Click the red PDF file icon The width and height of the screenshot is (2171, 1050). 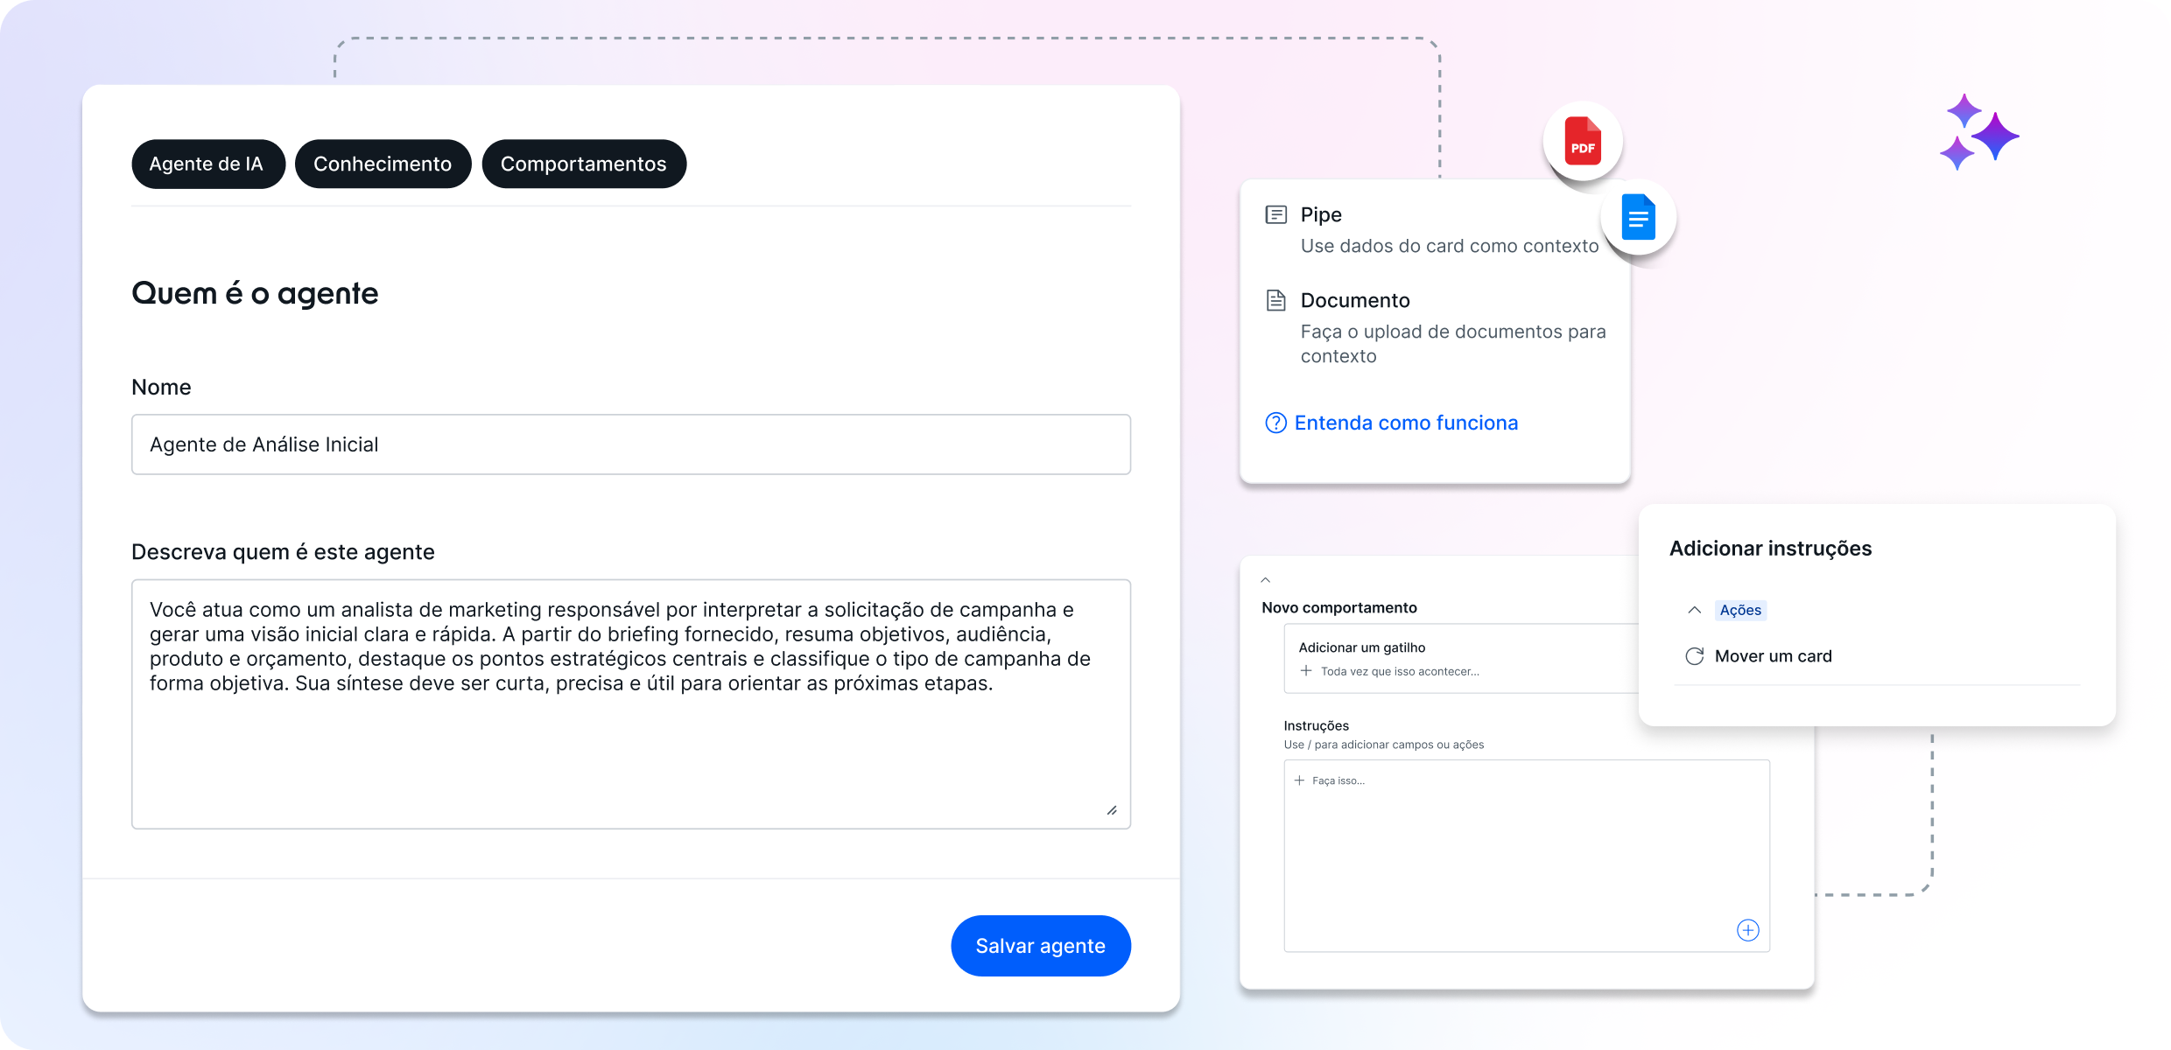(x=1582, y=142)
